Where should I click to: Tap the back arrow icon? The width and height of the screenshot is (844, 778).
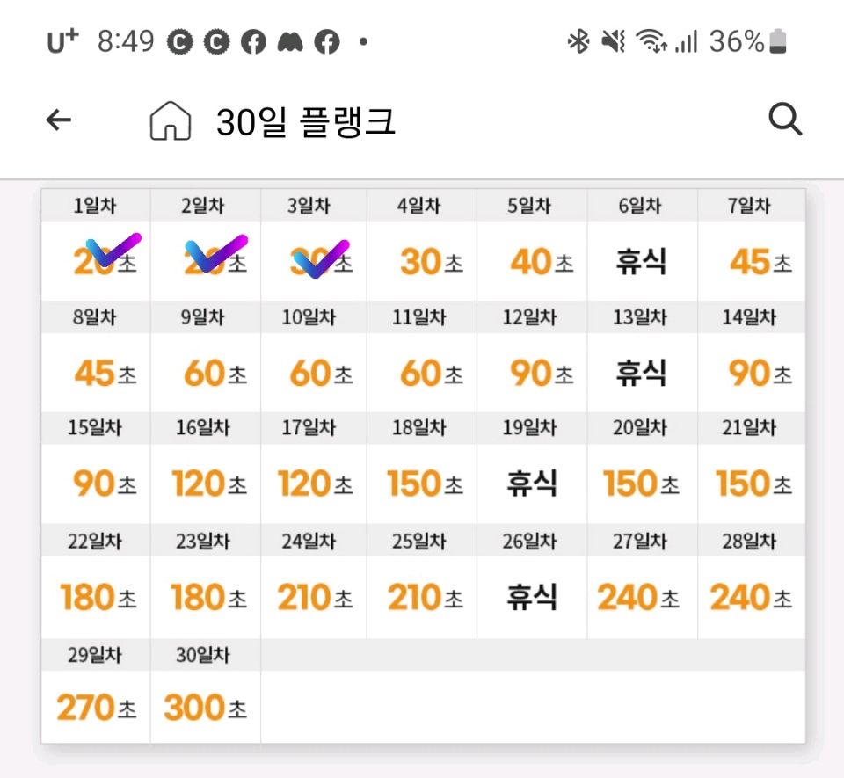pyautogui.click(x=59, y=120)
